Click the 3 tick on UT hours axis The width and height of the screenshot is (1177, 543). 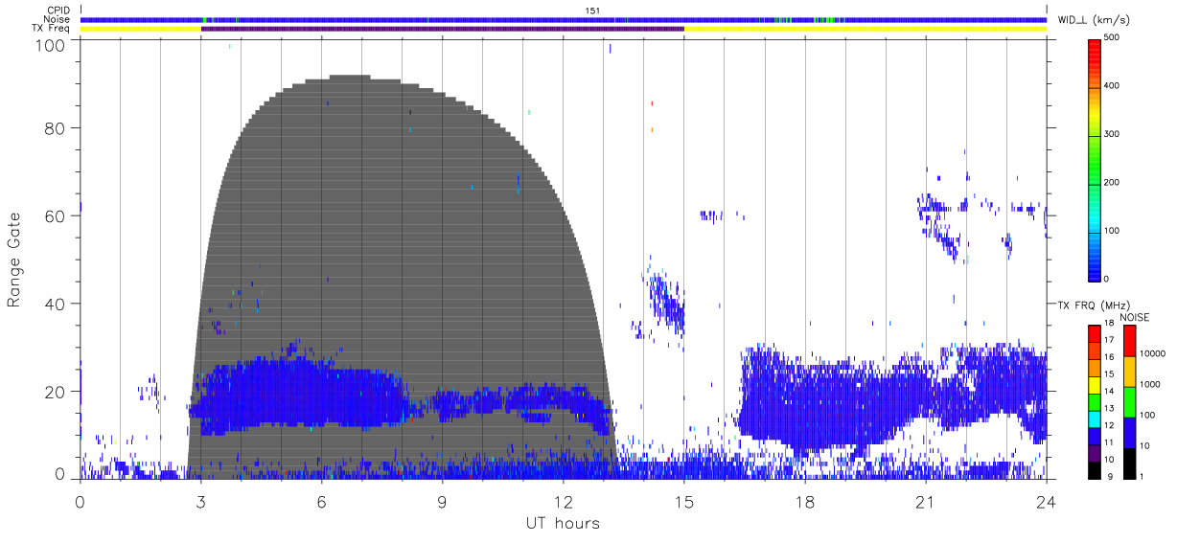coord(201,501)
